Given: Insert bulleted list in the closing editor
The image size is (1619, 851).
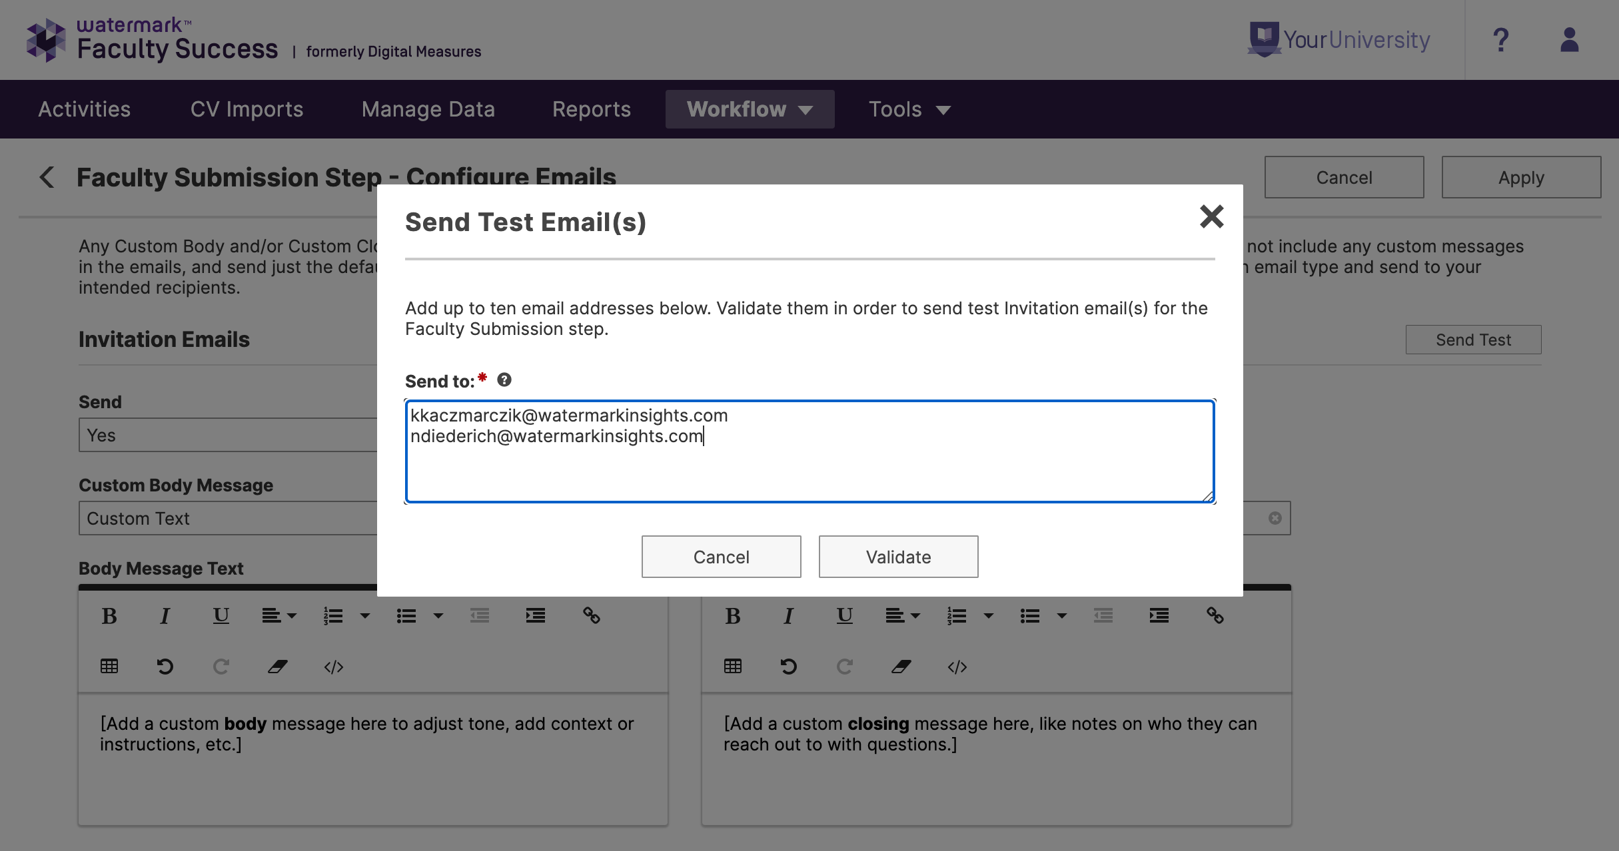Looking at the screenshot, I should pyautogui.click(x=1030, y=616).
